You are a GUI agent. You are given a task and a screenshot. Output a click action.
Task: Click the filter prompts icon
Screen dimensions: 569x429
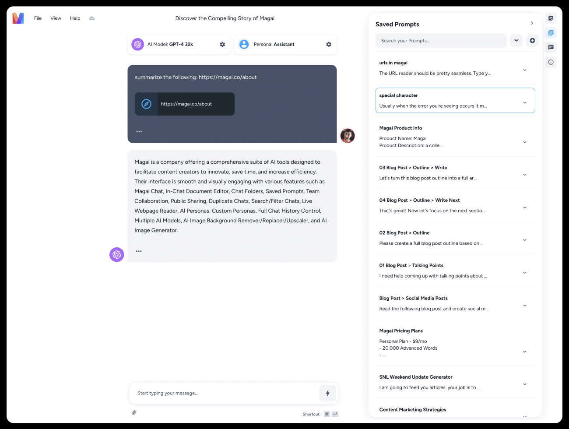(516, 41)
